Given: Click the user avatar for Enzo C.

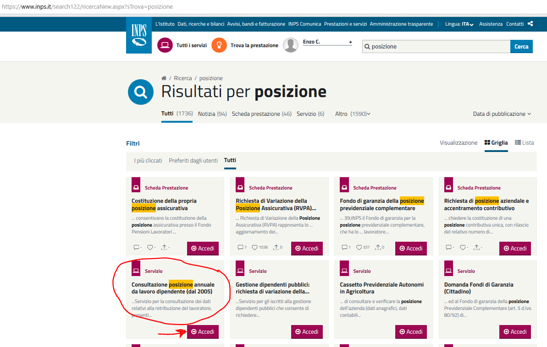Looking at the screenshot, I should [291, 45].
